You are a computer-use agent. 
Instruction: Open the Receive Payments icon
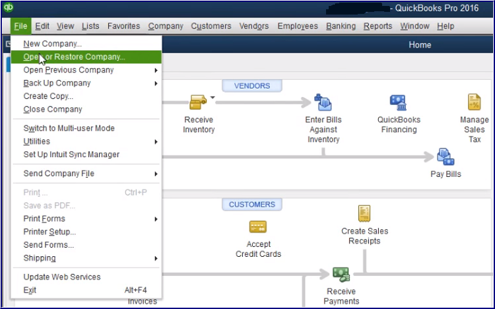(341, 274)
